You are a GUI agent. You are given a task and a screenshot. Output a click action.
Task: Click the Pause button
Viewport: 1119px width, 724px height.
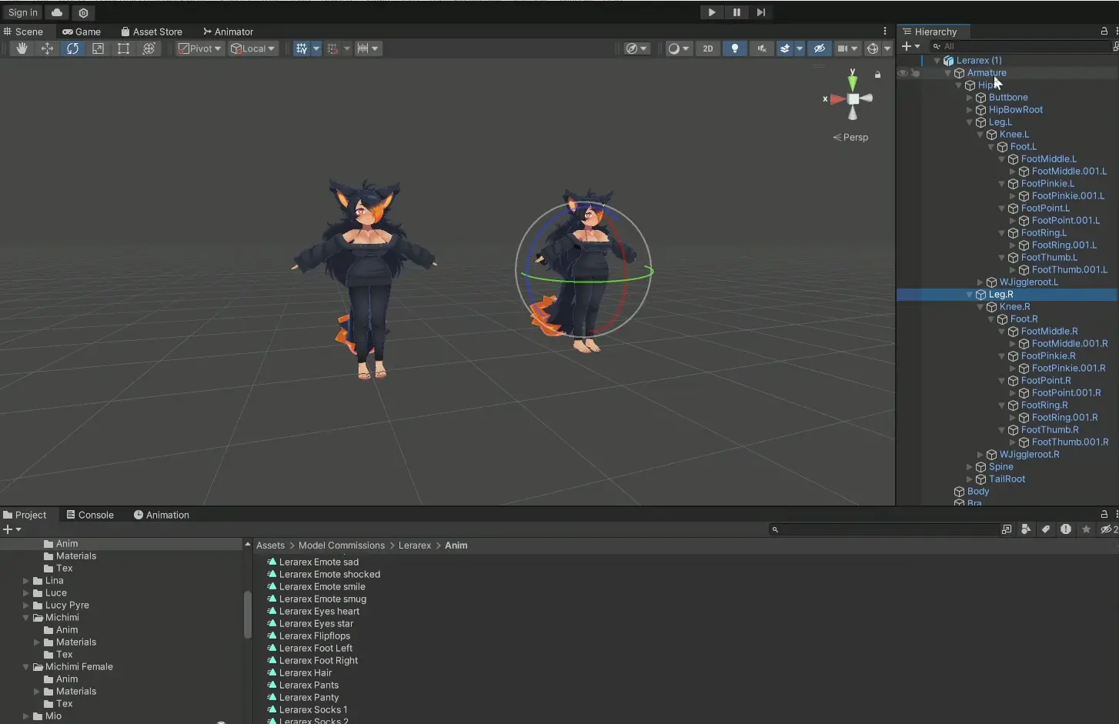[737, 12]
